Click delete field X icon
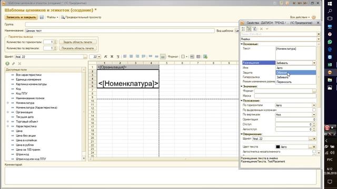The image size is (337, 189). [x=19, y=64]
